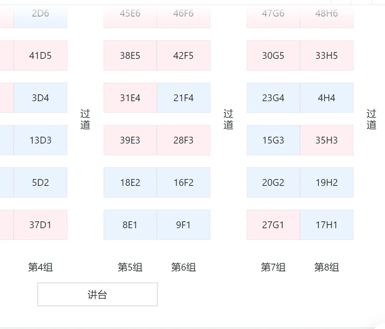This screenshot has width=385, height=329.
Task: Click seat 41D5 in group 4
Action: [40, 56]
